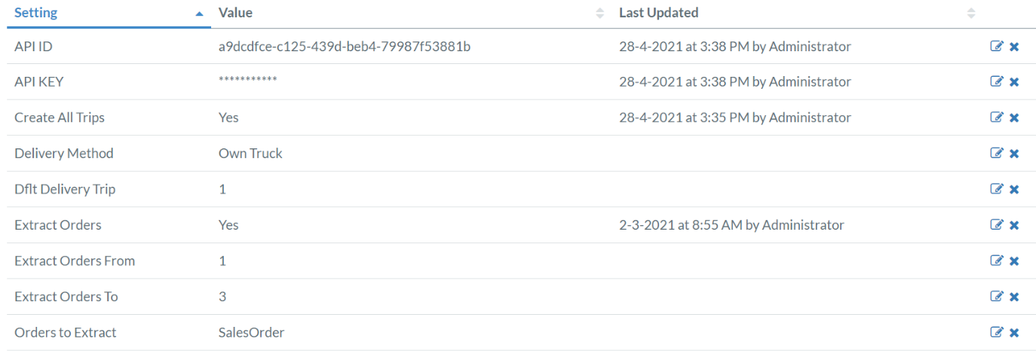Edit the Extract Orders To setting
Viewport: 1036px width, 357px height.
997,297
